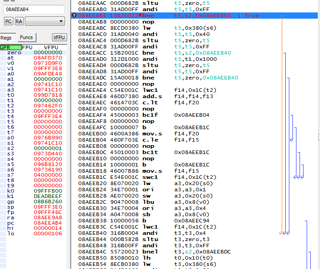320x269 pixels.
Task: Click the Go to address input field
Action: (34, 9)
